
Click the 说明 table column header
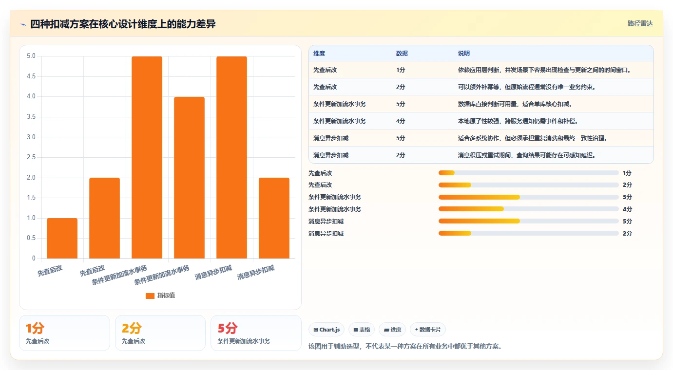[x=464, y=54]
